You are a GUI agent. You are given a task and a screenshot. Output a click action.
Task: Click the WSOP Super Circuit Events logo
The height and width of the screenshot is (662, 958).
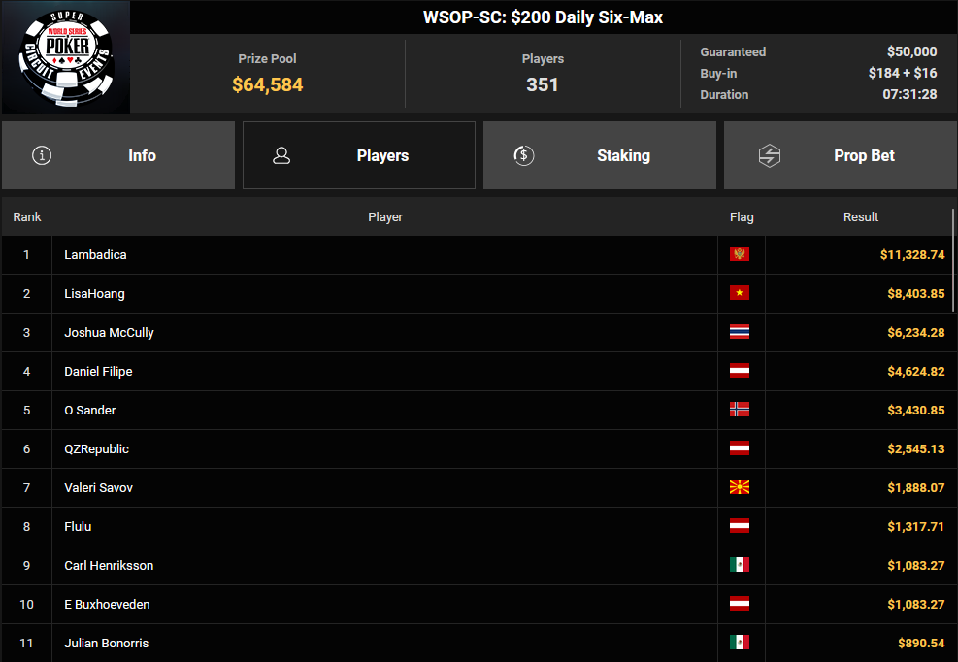click(66, 56)
